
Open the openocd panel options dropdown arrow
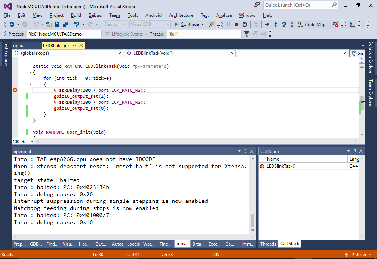pyautogui.click(x=239, y=151)
